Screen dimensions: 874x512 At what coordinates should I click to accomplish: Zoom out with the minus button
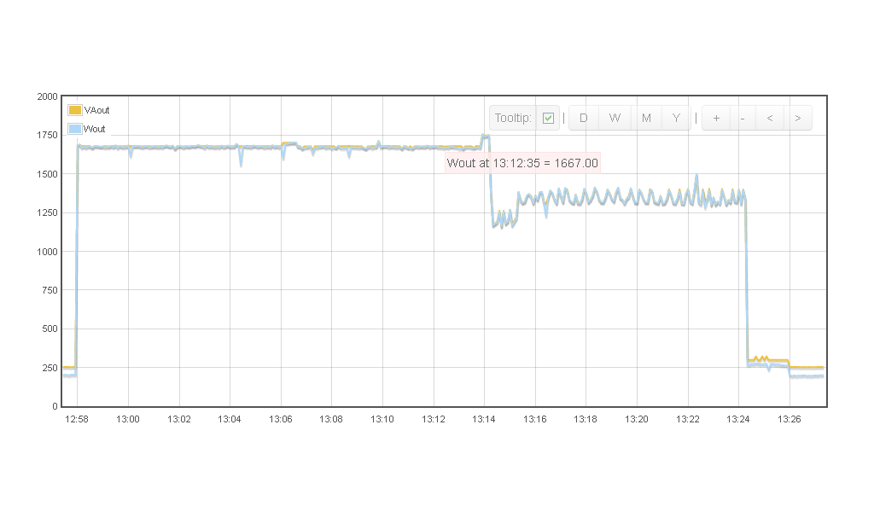point(743,118)
